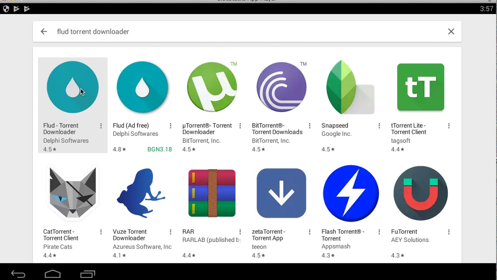Screen dimensions: 497x280
Task: Open the FuTorrent magnet icon
Action: (421, 193)
